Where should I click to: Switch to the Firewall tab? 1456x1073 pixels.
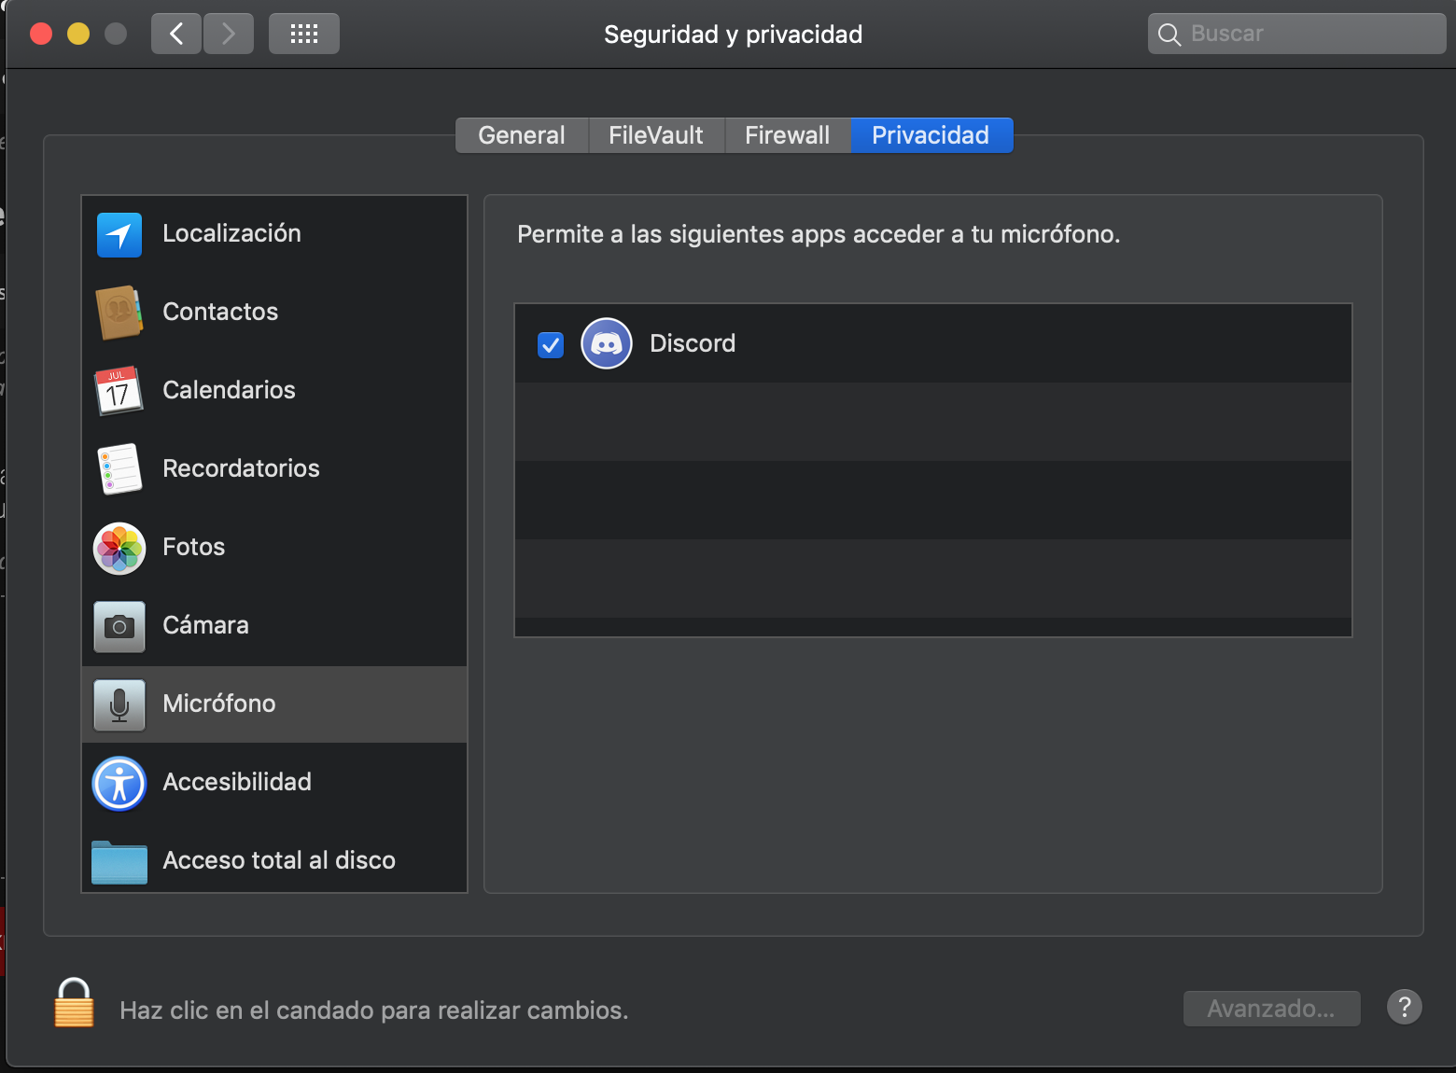pos(787,135)
